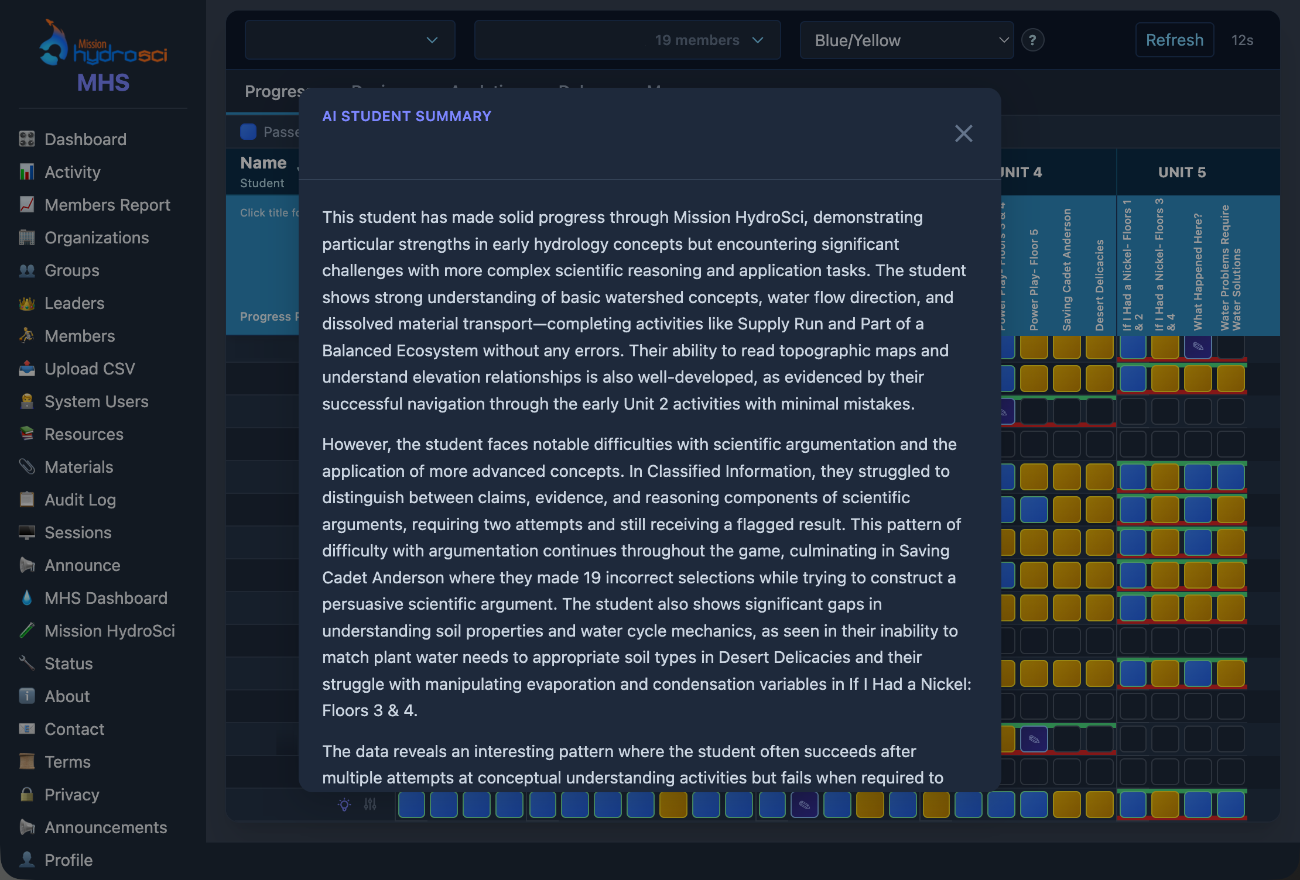Toggle the Passed checkbox in the legend
This screenshot has height=880, width=1300.
(248, 132)
